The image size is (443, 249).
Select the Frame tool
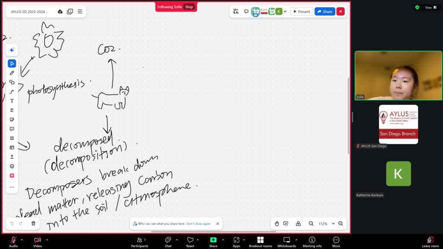point(12,138)
